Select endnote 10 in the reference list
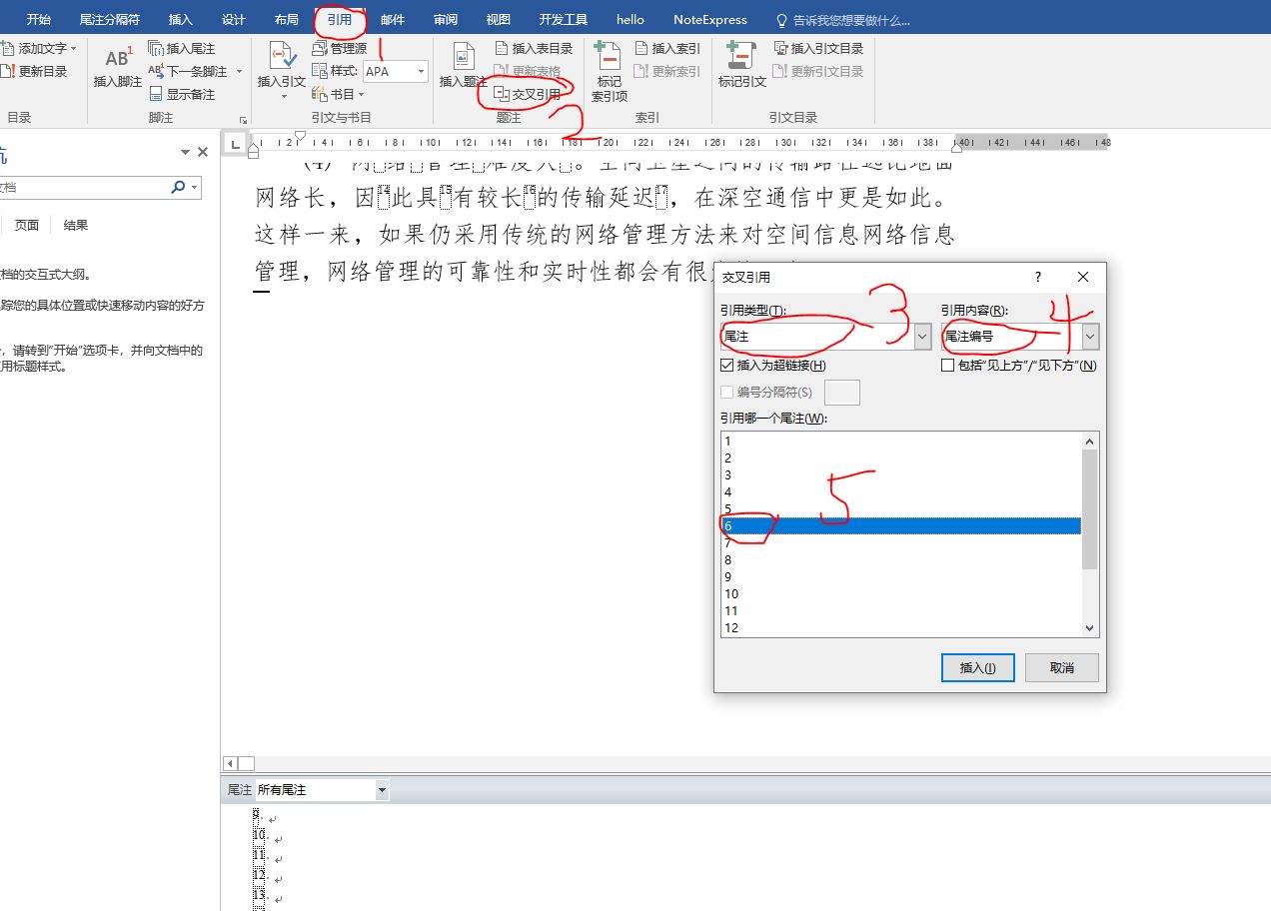This screenshot has height=911, width=1271. 900,593
